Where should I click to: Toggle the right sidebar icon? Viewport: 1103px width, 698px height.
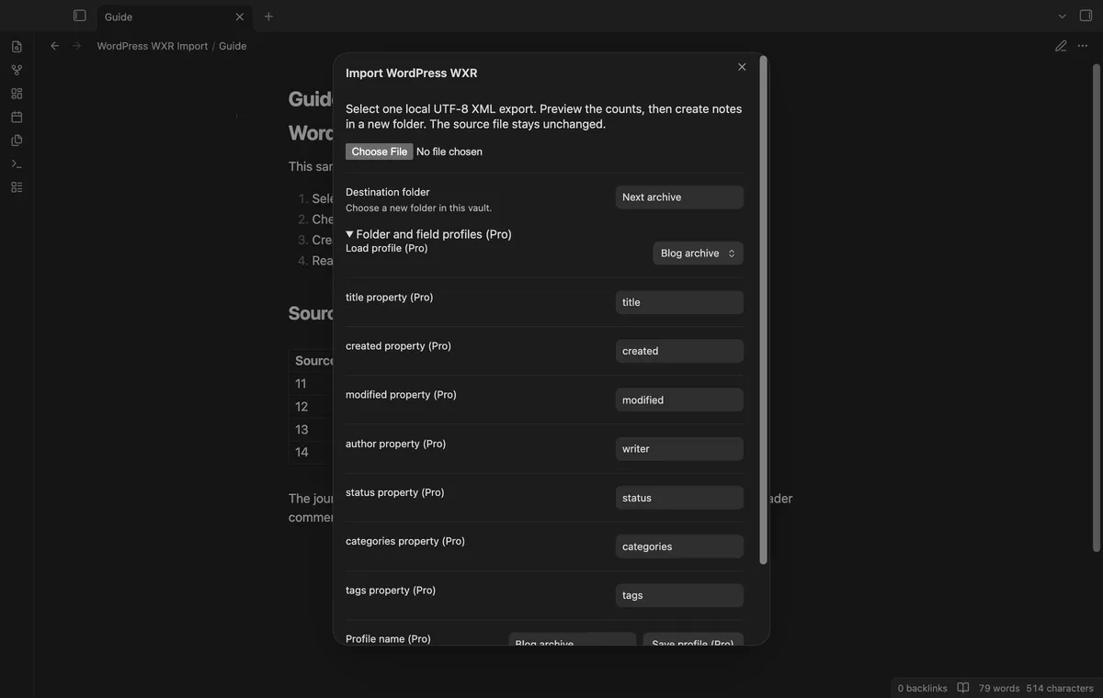tap(1086, 16)
